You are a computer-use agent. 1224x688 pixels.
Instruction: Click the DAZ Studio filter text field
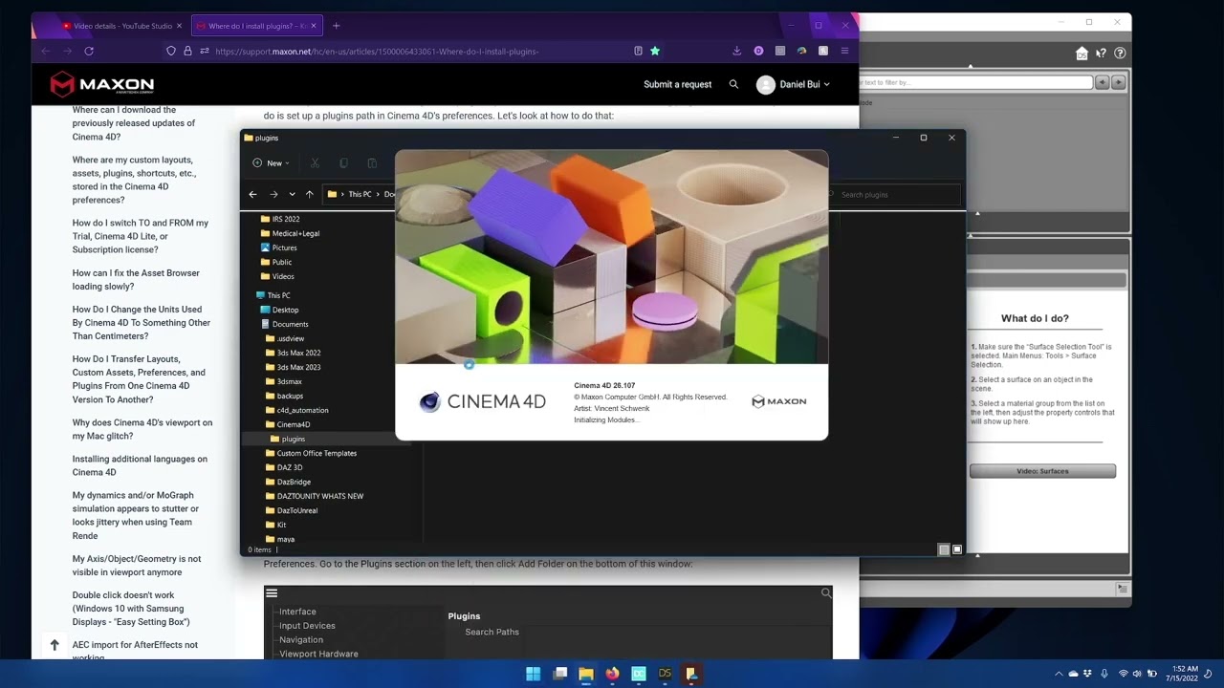point(975,82)
